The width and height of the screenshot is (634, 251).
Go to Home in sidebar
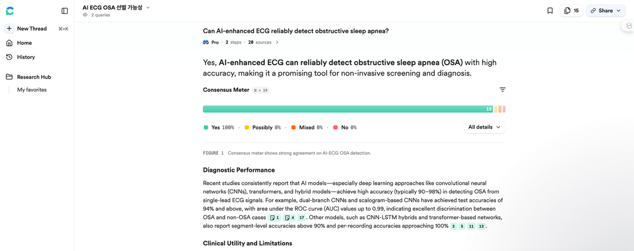pos(24,43)
